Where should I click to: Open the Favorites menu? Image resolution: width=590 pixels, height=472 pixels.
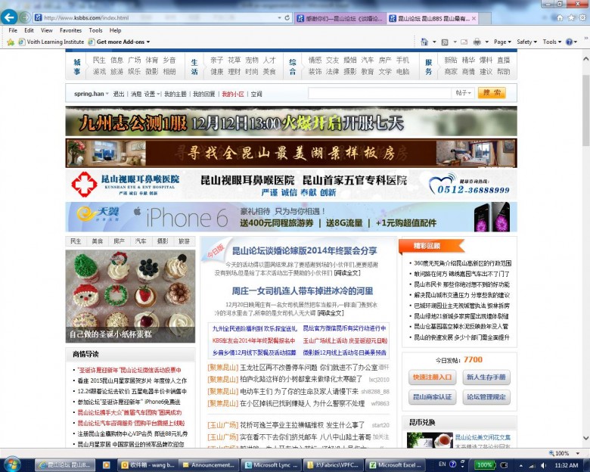coord(71,30)
